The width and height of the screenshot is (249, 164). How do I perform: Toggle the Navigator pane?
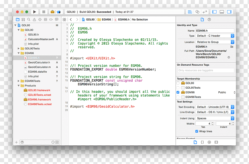(x=214, y=12)
